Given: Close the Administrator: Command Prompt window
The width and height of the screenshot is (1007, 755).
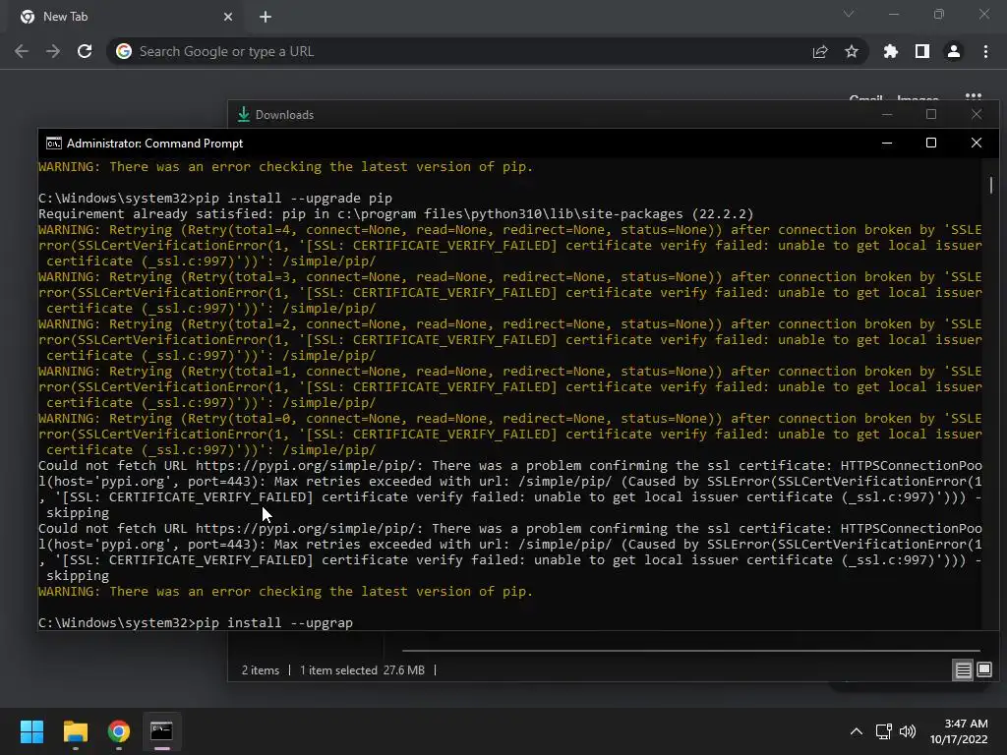Looking at the screenshot, I should point(977,144).
